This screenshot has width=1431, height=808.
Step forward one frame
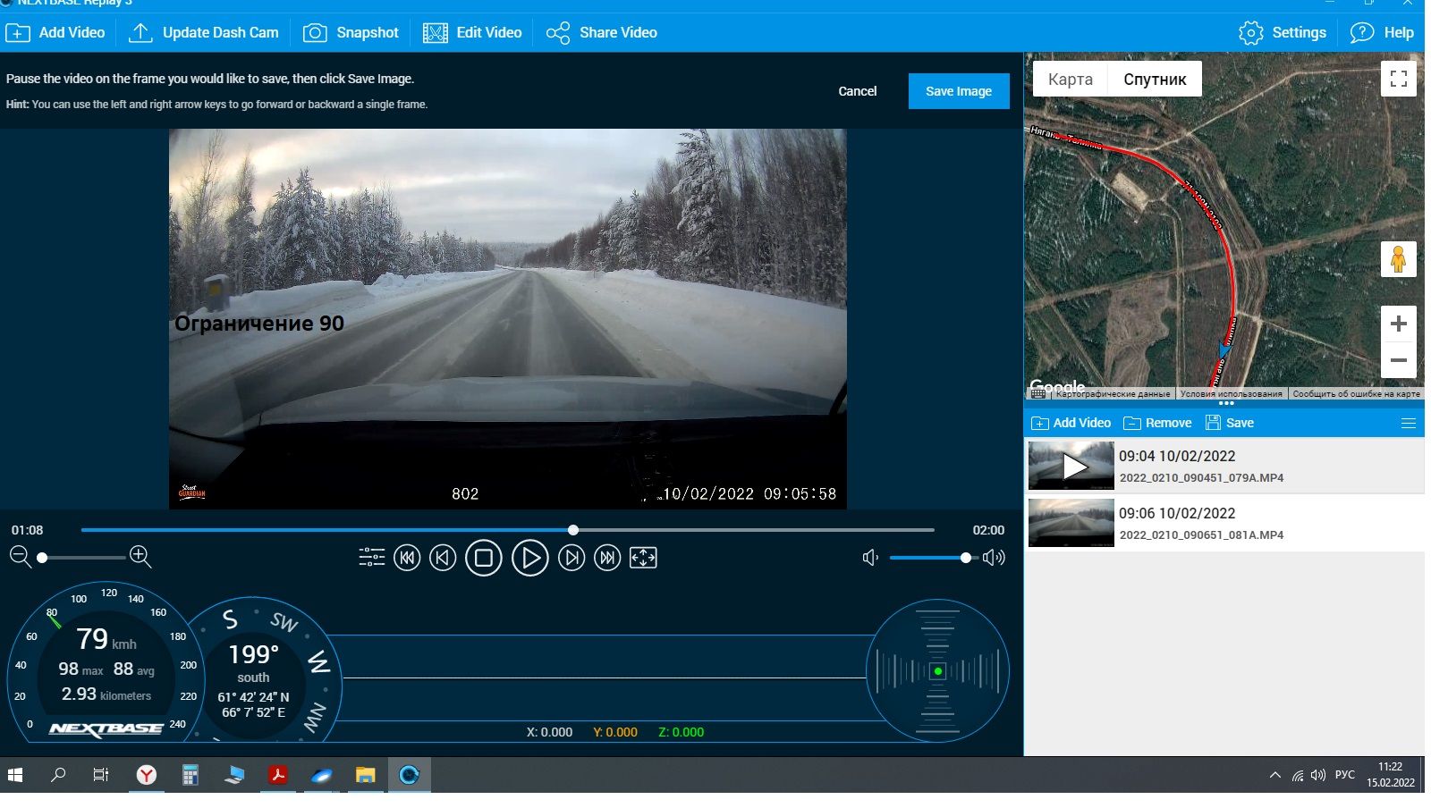pyautogui.click(x=572, y=559)
